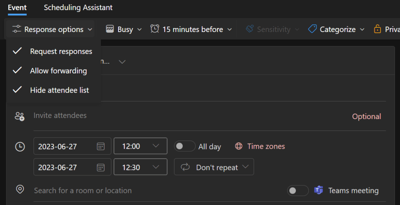The image size is (400, 205).
Task: Click the Time zones globe icon
Action: 239,146
